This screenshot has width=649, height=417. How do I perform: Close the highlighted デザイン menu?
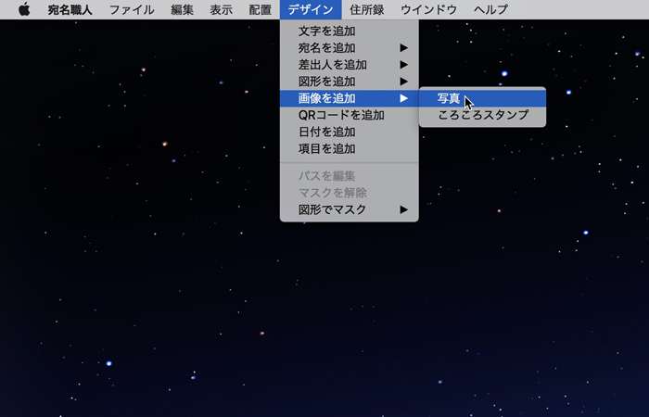[310, 9]
